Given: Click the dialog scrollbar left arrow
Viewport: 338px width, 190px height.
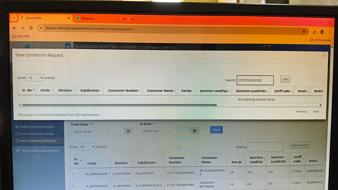Looking at the screenshot, I should (20, 105).
